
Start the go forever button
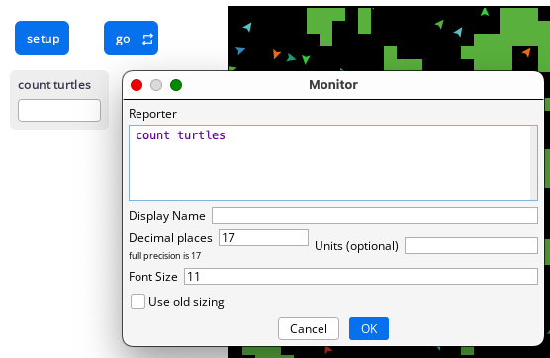coord(131,38)
